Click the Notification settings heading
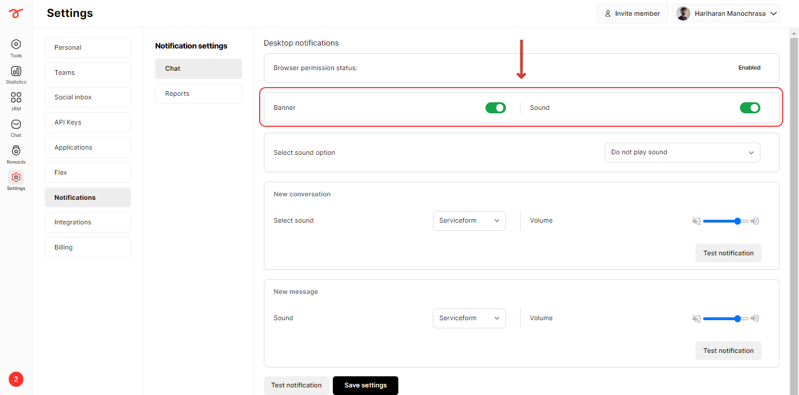Image resolution: width=799 pixels, height=395 pixels. pos(191,46)
